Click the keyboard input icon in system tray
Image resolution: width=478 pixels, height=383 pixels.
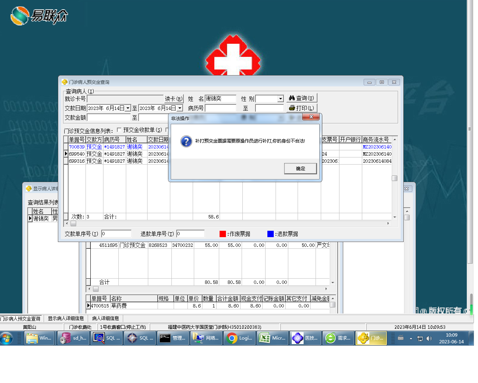pyautogui.click(x=401, y=338)
